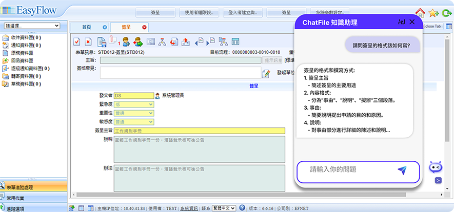This screenshot has height=212, width=454.
Task: Click the 請輸入你的問題 chat input field
Action: click(x=344, y=169)
